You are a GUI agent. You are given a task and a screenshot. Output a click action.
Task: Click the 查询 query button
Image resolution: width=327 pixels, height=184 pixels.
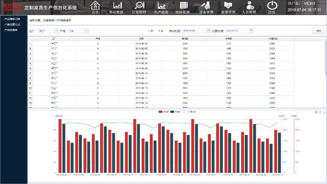click(319, 31)
